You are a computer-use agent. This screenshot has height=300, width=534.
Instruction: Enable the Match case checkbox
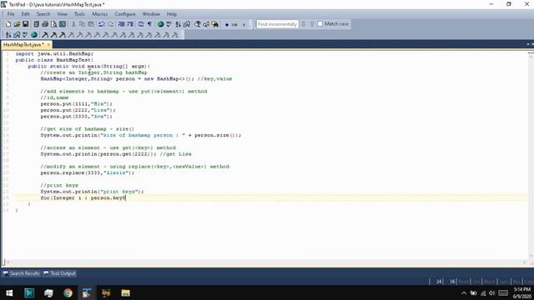pos(320,24)
